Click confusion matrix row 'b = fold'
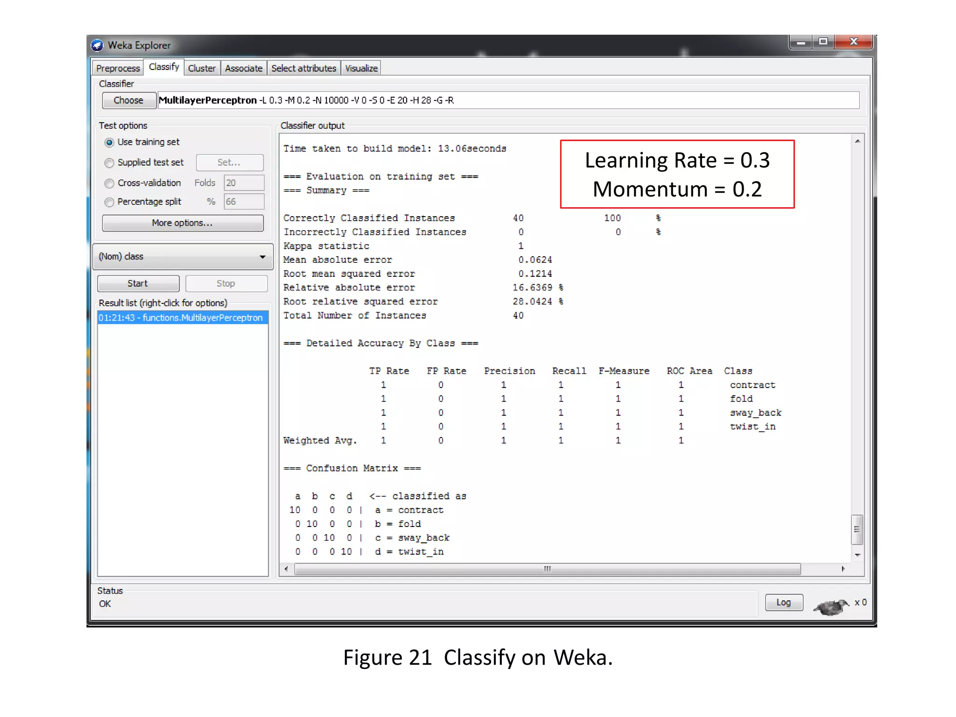Viewport: 956px width, 717px height. coord(358,524)
